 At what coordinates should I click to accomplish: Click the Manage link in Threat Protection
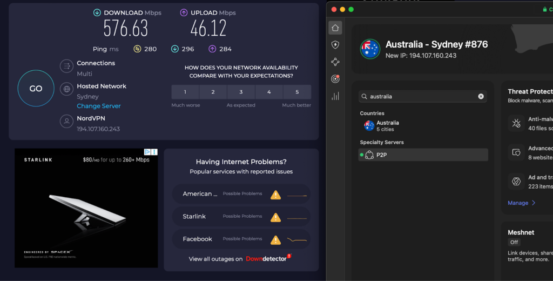coord(518,203)
